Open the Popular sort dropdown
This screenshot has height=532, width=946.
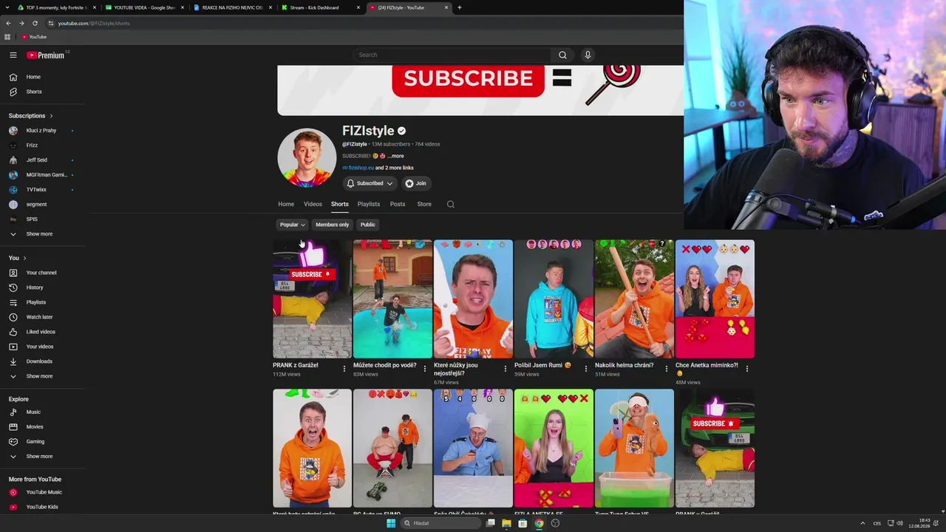click(x=292, y=225)
